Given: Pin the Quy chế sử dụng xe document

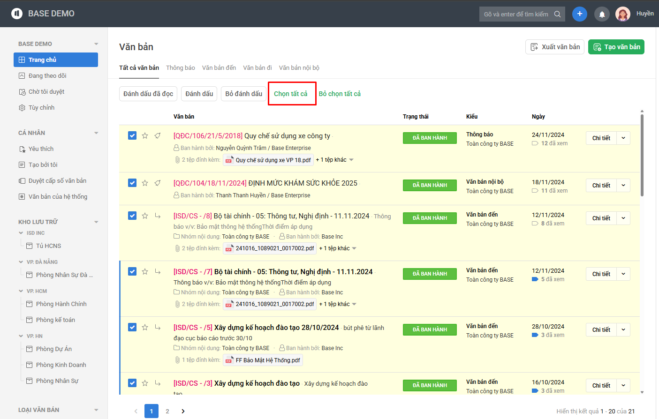Looking at the screenshot, I should (x=158, y=135).
